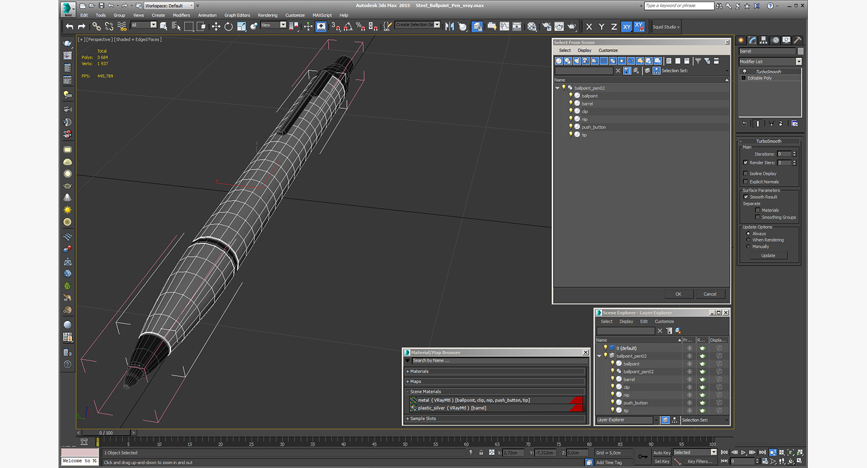Open Customize menu in Scene Explorer
This screenshot has height=468, width=867.
[664, 321]
